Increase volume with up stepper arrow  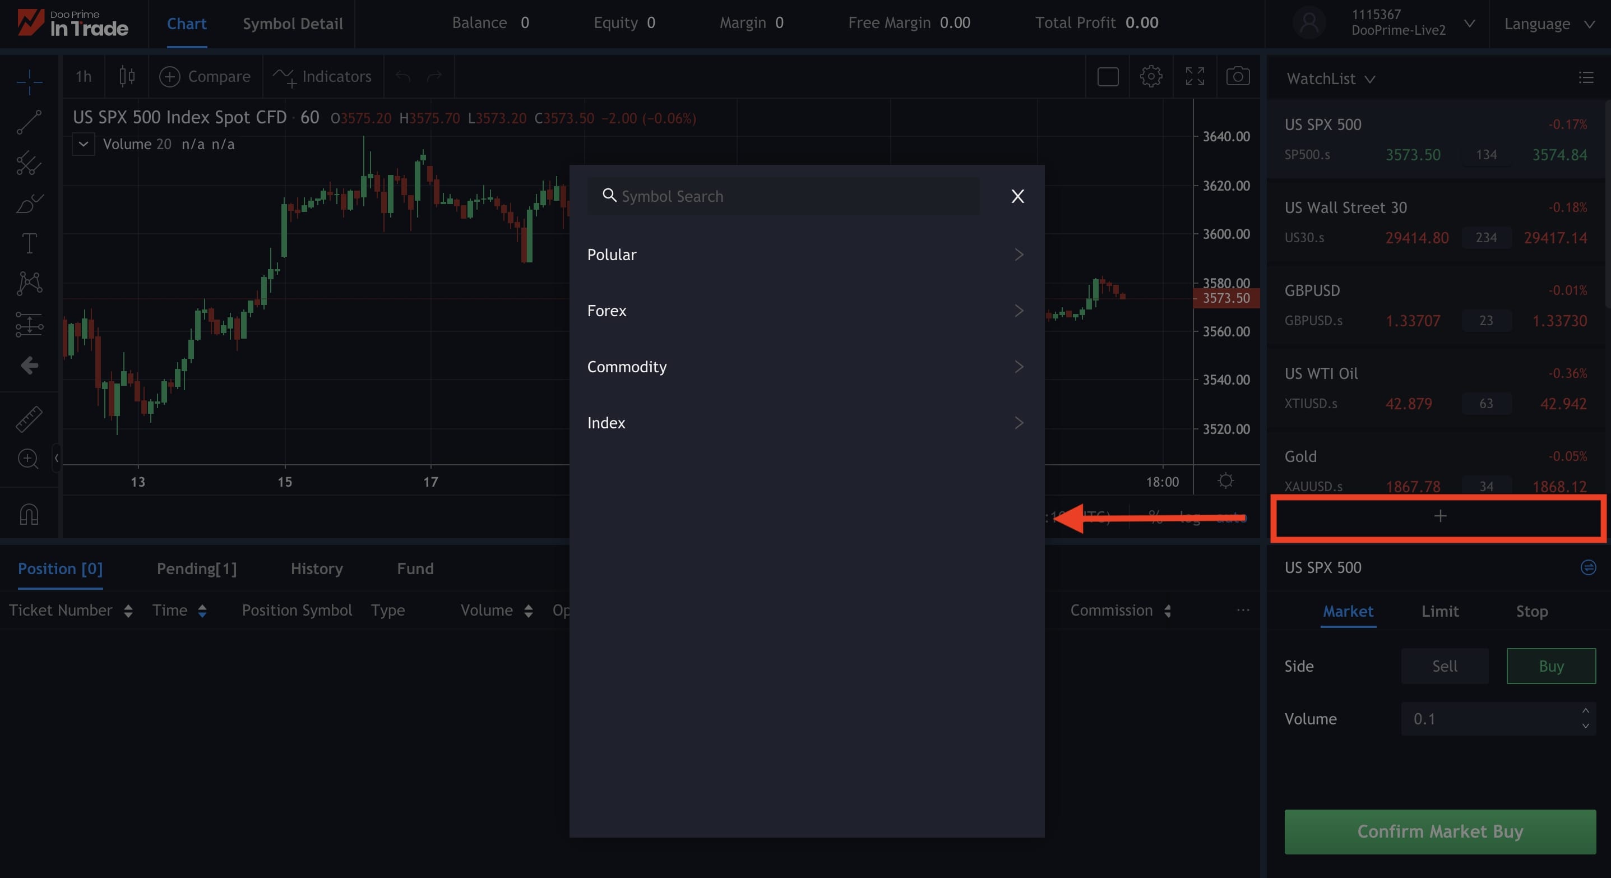pyautogui.click(x=1585, y=711)
